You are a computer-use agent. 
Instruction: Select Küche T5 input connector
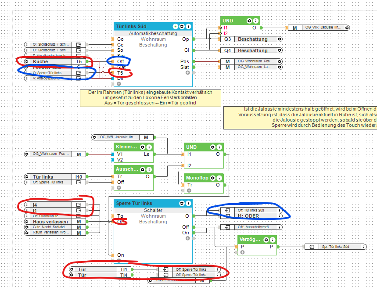[55, 61]
